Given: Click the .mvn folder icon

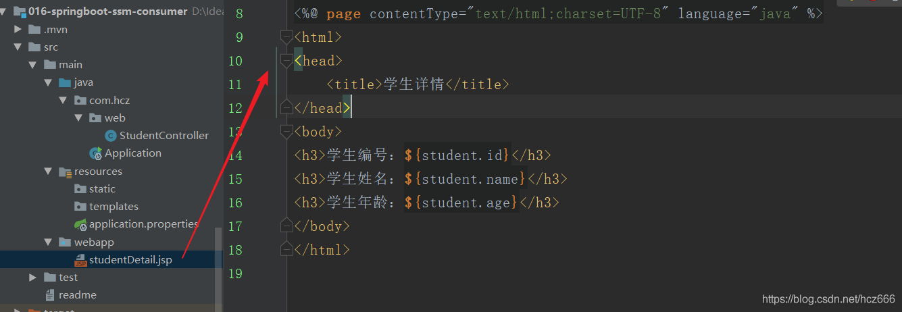Looking at the screenshot, I should coord(34,30).
